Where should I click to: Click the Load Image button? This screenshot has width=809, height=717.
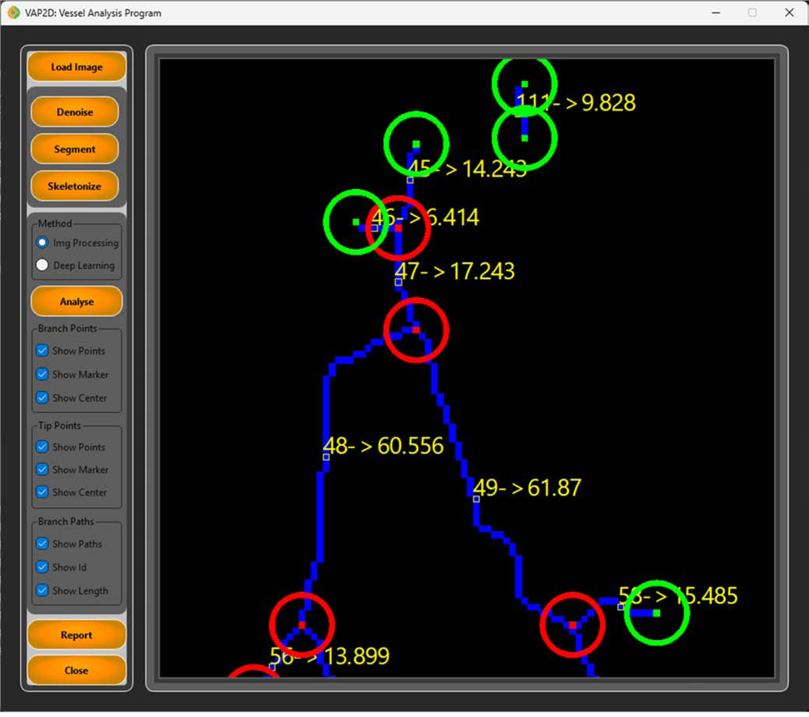[76, 67]
